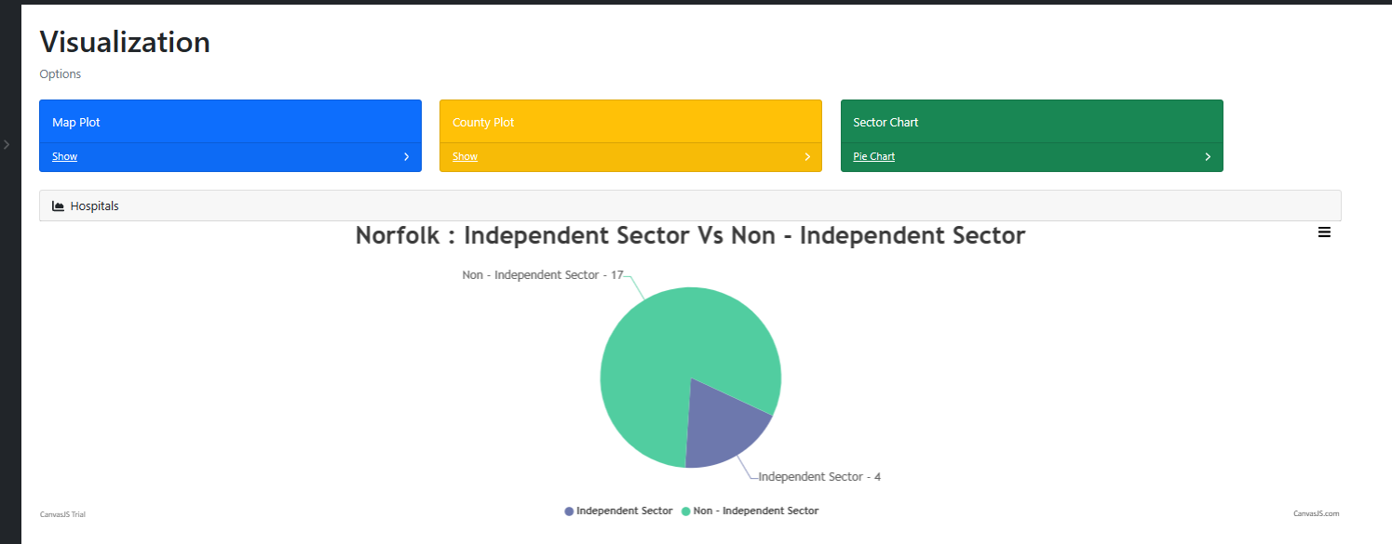Click the green Non - Independent legend dot
Image resolution: width=1392 pixels, height=544 pixels.
pyautogui.click(x=686, y=511)
